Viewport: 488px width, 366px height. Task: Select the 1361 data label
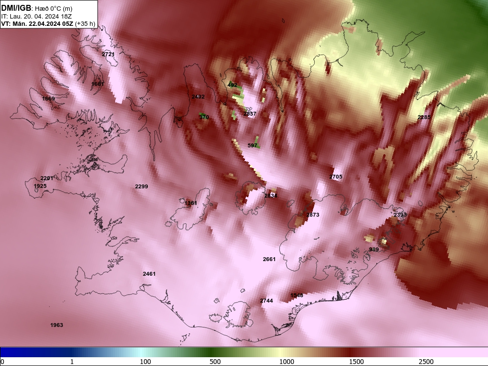coord(191,203)
